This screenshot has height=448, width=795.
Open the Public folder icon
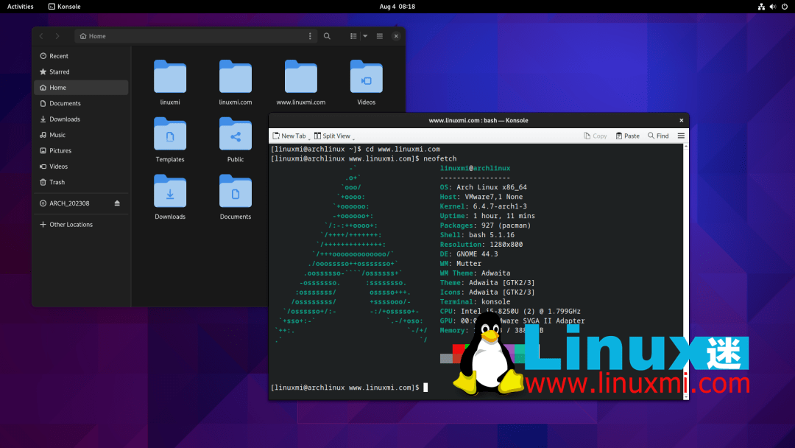click(236, 134)
